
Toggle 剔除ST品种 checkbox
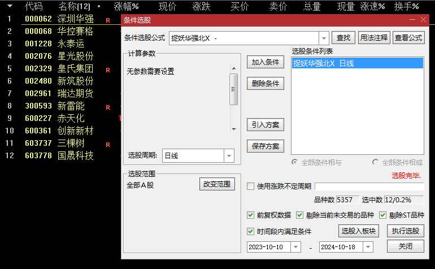(383, 215)
